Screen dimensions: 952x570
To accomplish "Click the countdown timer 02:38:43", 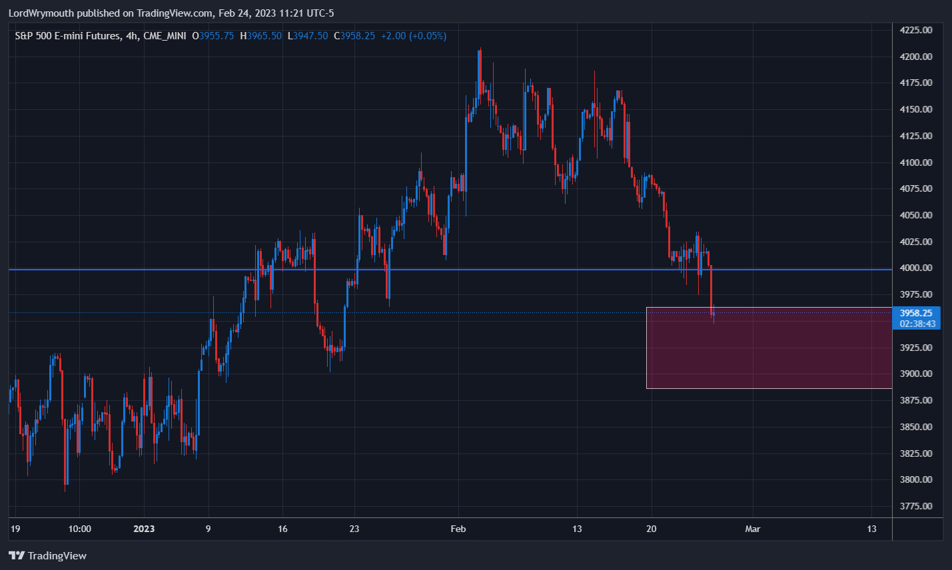I will click(x=917, y=324).
